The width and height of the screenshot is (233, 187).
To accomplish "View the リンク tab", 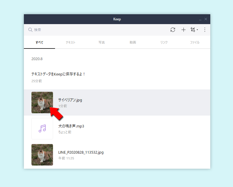I will coord(164,42).
